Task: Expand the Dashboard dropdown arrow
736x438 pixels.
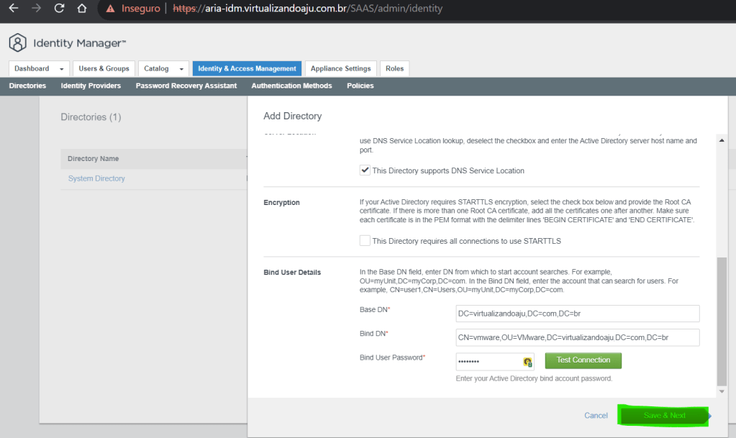Action: point(62,69)
